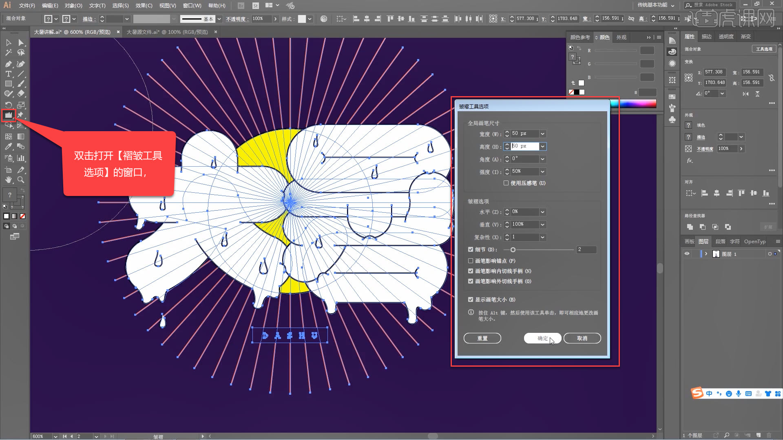The width and height of the screenshot is (783, 440).
Task: Click 强度 input field to edit
Action: point(524,171)
